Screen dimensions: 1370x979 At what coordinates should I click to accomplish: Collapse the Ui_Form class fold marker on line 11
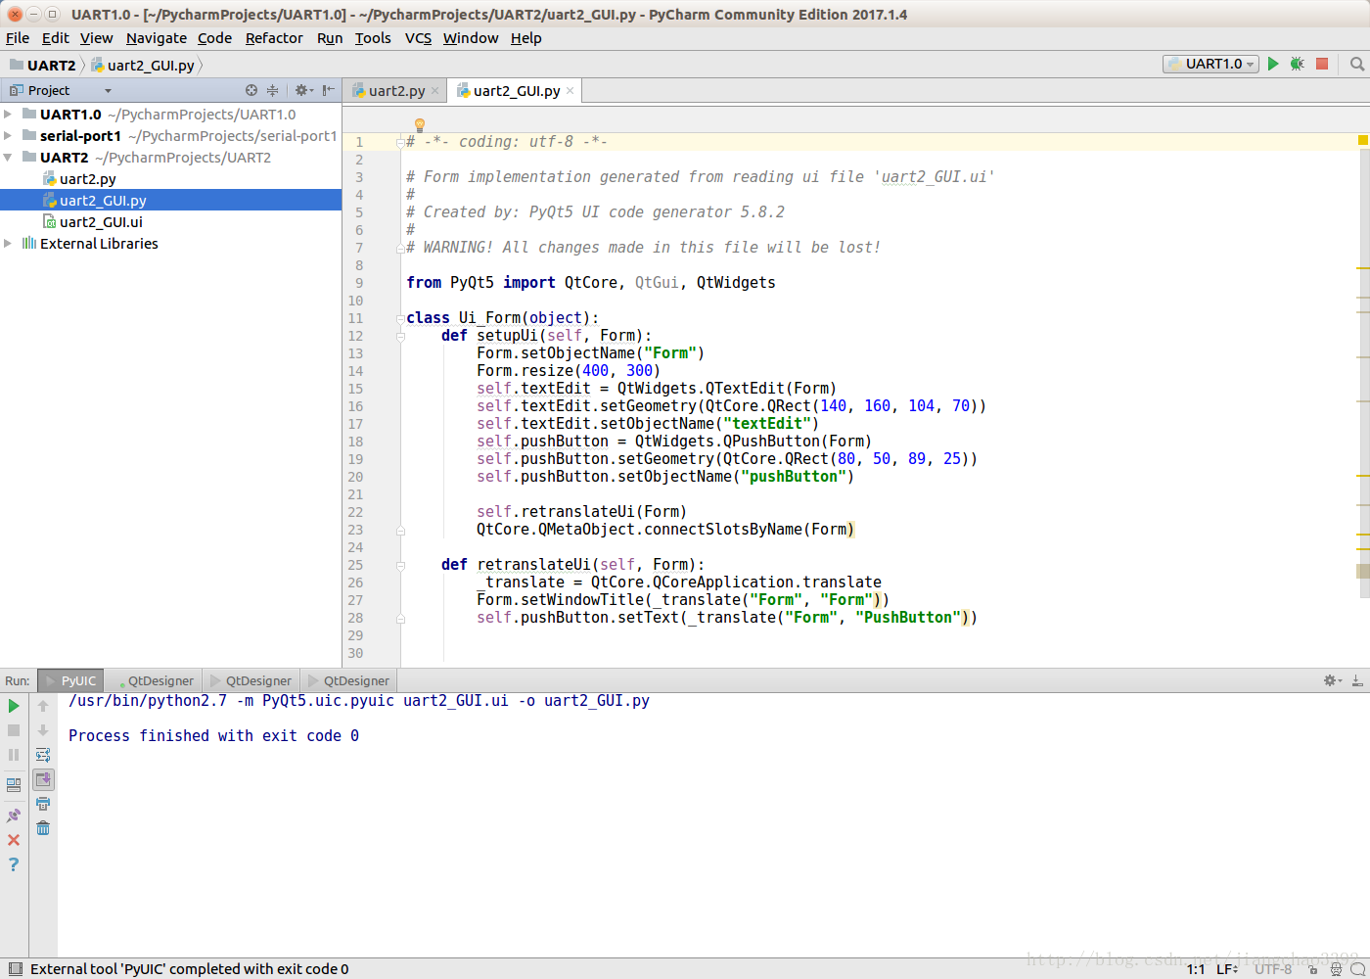400,318
